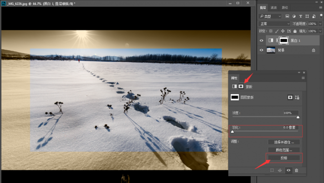The height and width of the screenshot is (183, 324).
Task: Switch Properties to mask (蒙版) icon
Action: pyautogui.click(x=241, y=87)
